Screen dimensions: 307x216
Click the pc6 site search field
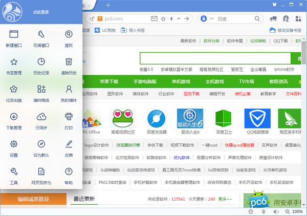(215, 58)
